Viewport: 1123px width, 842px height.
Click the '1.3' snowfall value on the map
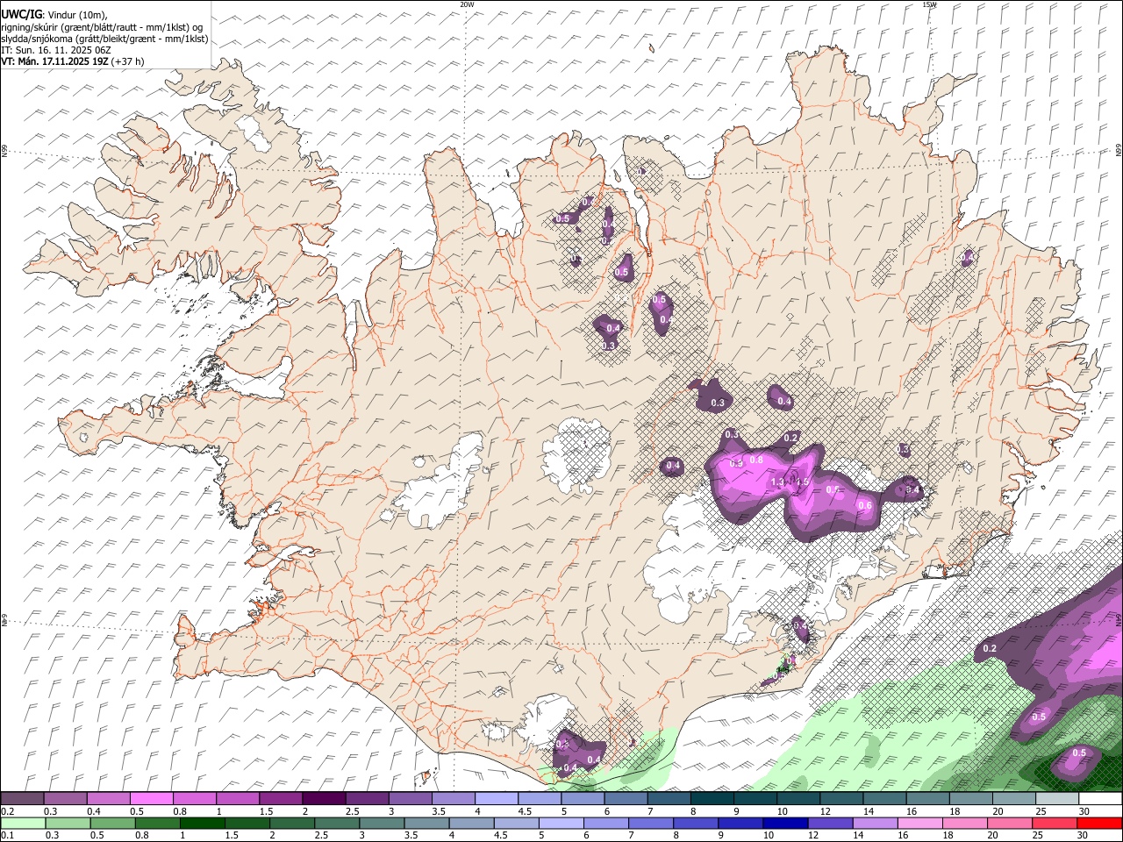(777, 482)
